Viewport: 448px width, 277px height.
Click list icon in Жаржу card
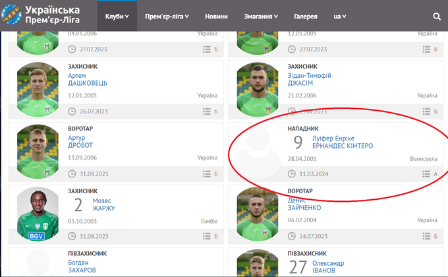pos(206,236)
